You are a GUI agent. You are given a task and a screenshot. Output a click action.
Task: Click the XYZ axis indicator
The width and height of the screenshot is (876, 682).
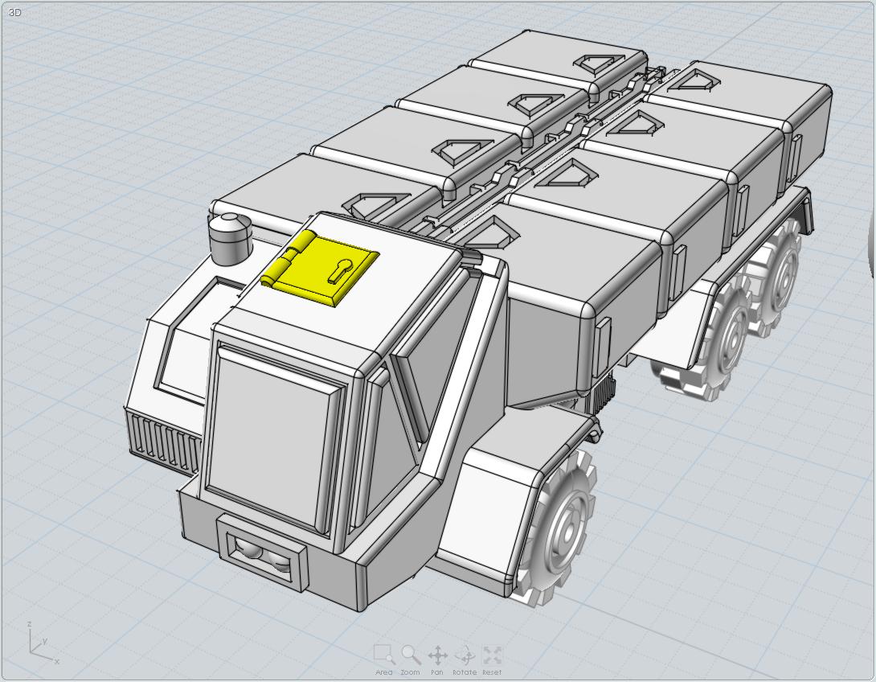click(40, 644)
